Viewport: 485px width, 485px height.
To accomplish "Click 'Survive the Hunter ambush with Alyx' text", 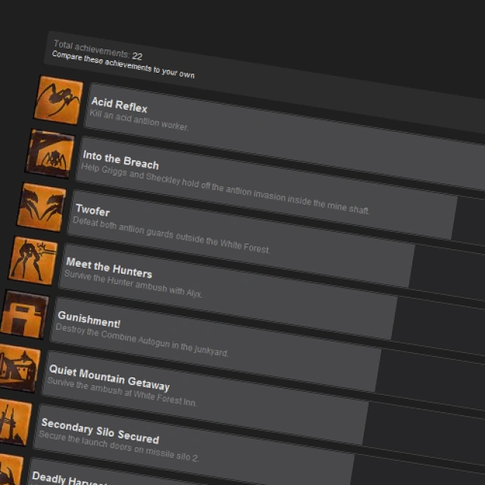I will [133, 283].
